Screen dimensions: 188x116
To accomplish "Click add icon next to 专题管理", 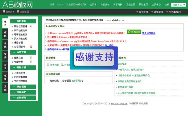I will (31, 62).
